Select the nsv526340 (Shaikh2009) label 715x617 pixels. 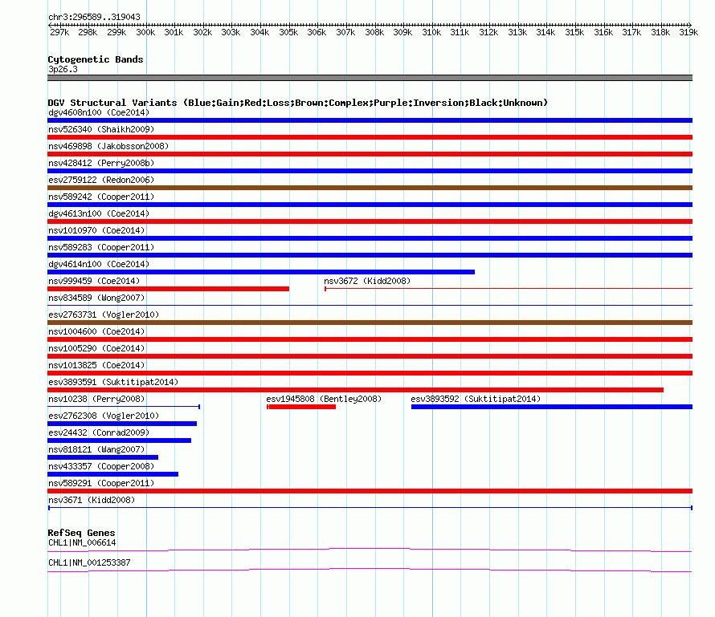(101, 129)
